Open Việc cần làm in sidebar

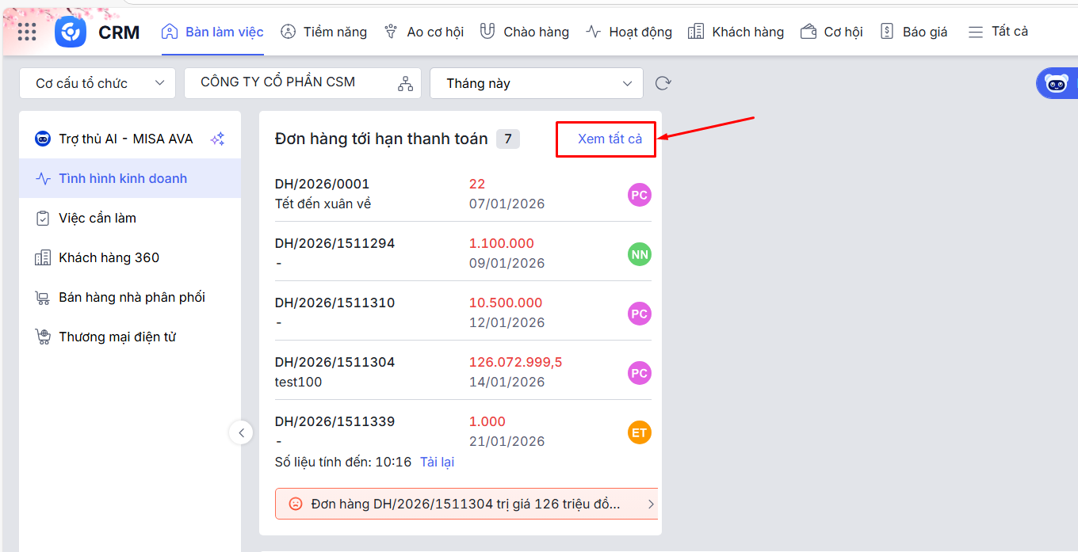click(130, 218)
